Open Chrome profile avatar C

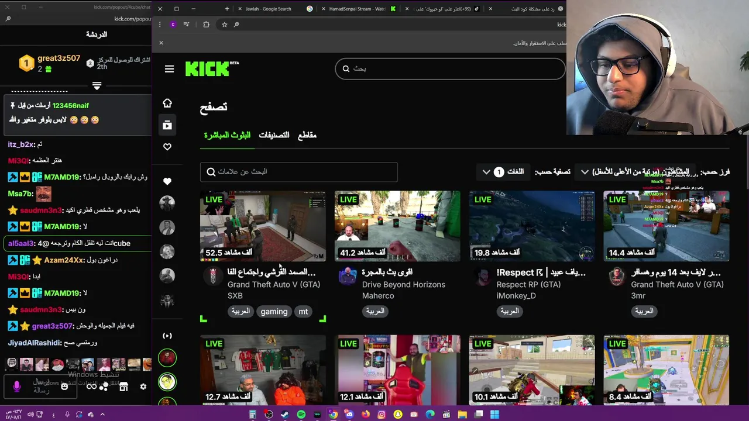point(173,25)
